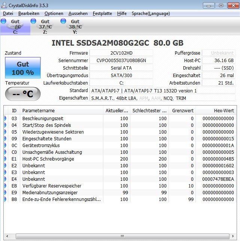
Task: Open the Hilfe menu
Action: 122,13
